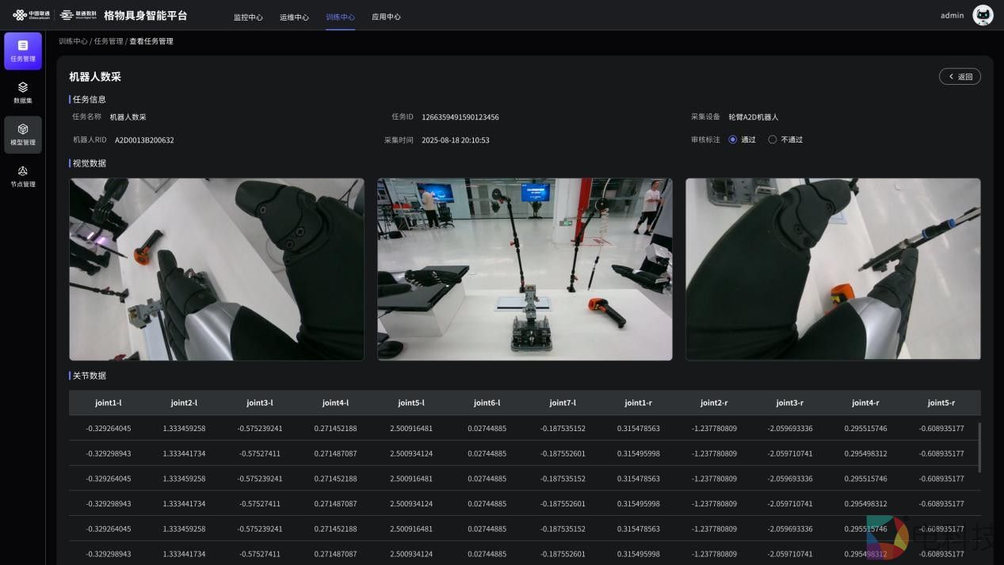Open the 模型管理 sidebar icon
This screenshot has width=1004, height=565.
click(x=22, y=134)
